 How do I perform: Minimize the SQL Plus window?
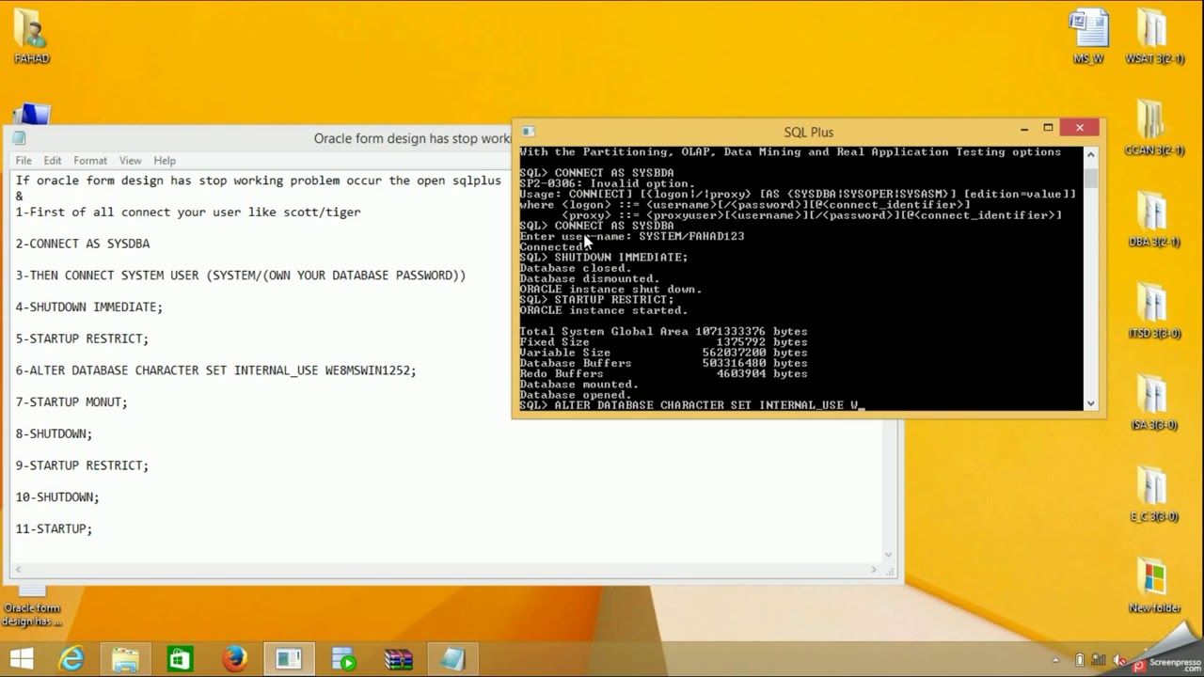point(1024,129)
